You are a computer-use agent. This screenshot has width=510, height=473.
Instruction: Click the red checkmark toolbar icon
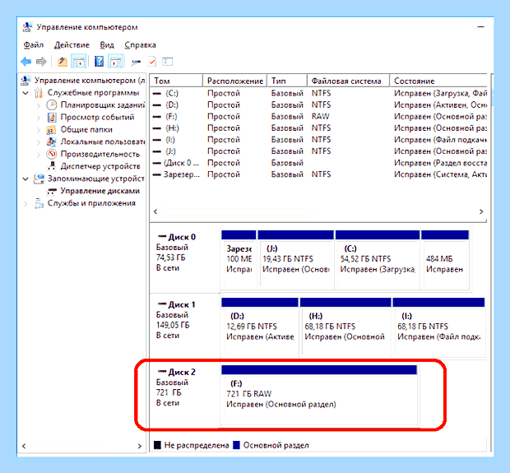tap(152, 61)
